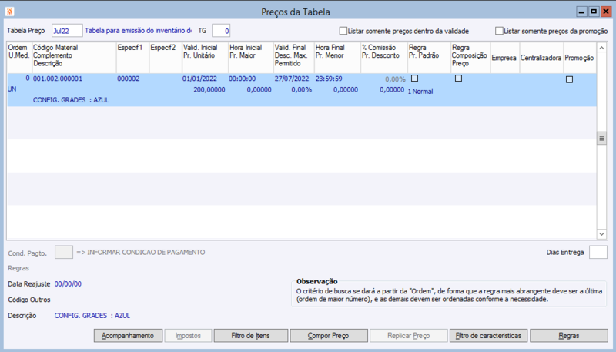
Task: Click the Regras button
Action: tap(568, 336)
